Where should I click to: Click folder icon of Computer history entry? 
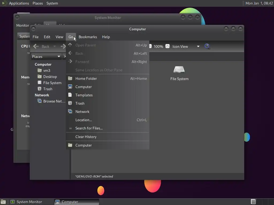[x=70, y=145]
